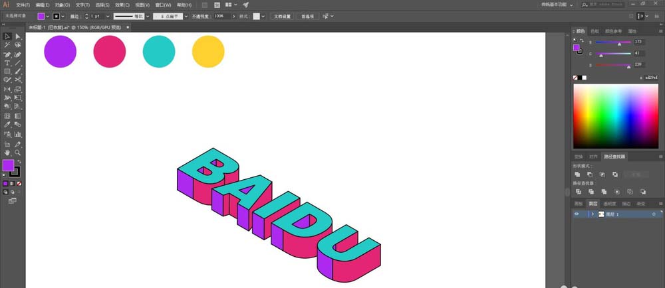Select the Curvature tool
The image size is (665, 288).
coord(18,54)
